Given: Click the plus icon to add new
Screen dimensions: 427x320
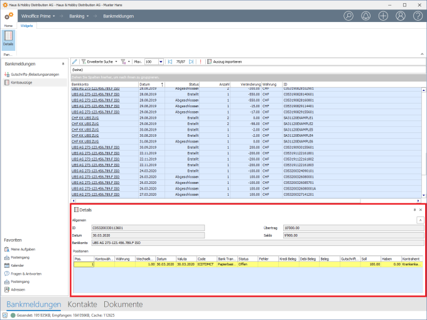Looking at the screenshot, I should tap(383, 16).
